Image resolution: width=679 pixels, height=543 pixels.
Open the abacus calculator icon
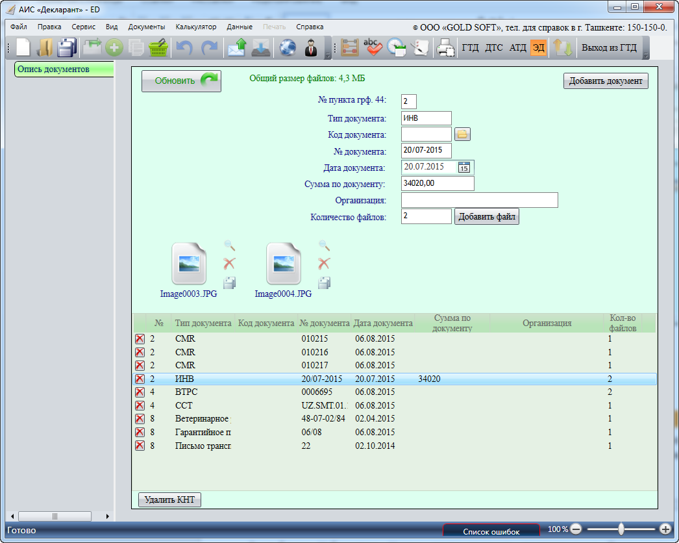click(350, 47)
